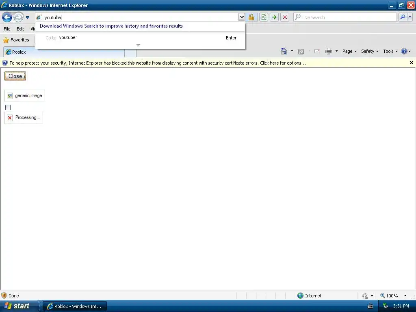
Task: Click the keyboard icon in system tray
Action: pos(370,306)
